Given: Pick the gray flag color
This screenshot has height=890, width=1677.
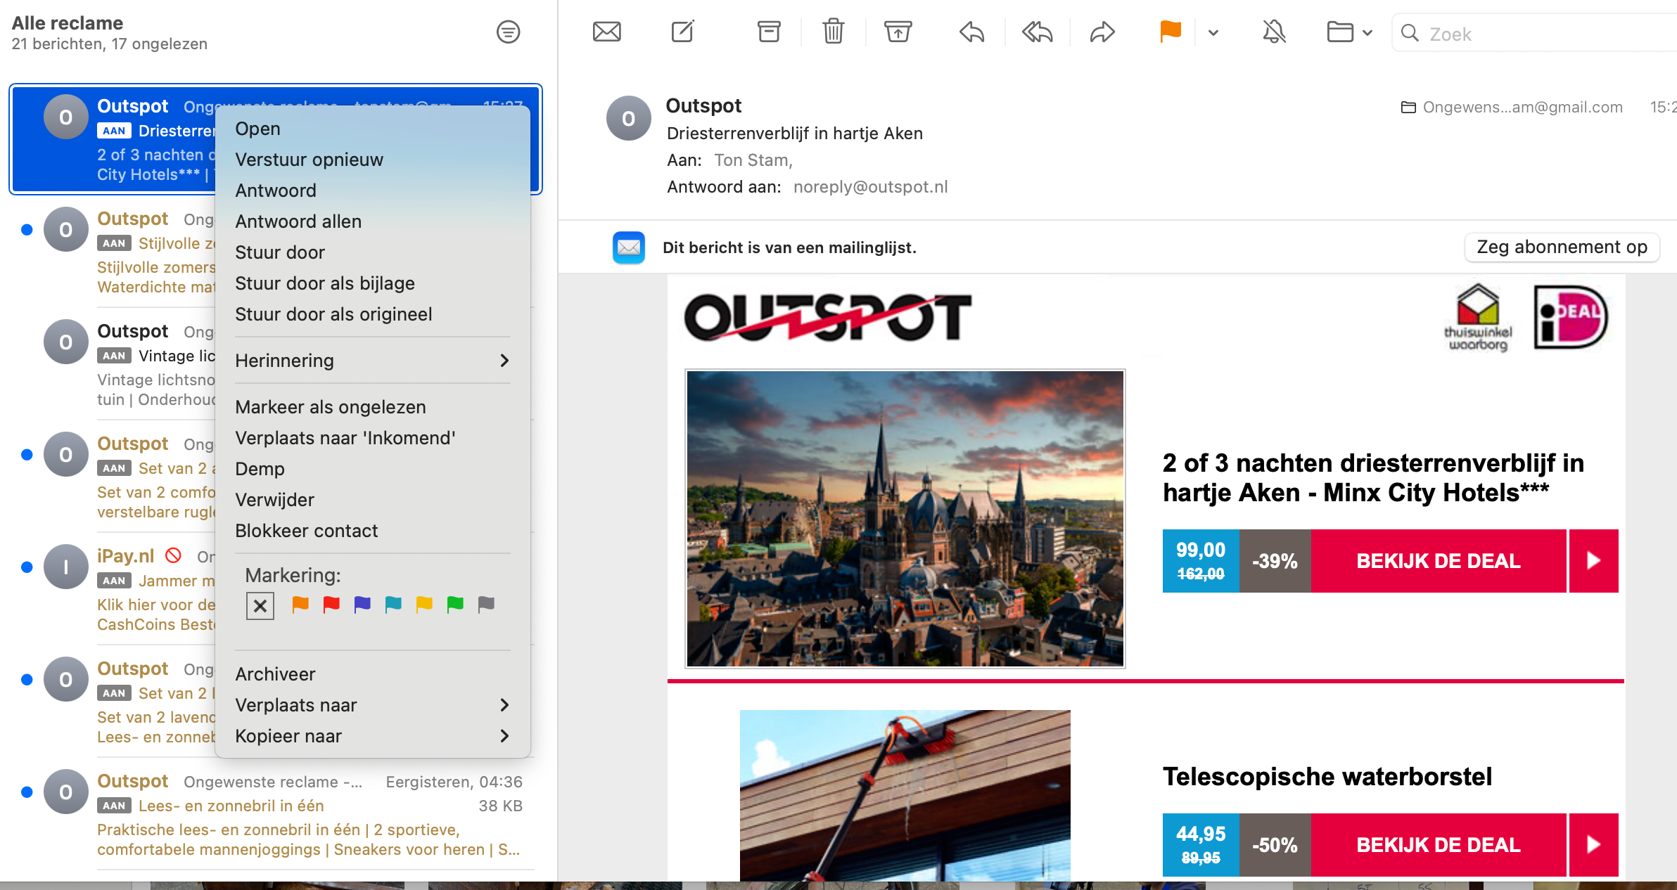Looking at the screenshot, I should click(486, 605).
